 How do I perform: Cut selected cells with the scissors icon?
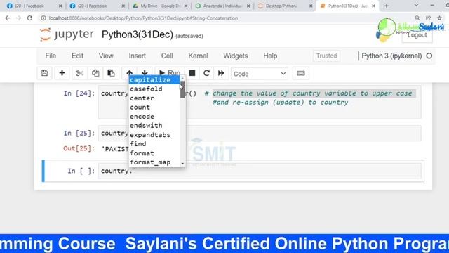79,73
